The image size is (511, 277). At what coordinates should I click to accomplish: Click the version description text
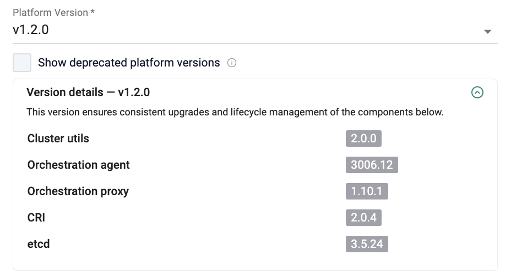(x=235, y=113)
